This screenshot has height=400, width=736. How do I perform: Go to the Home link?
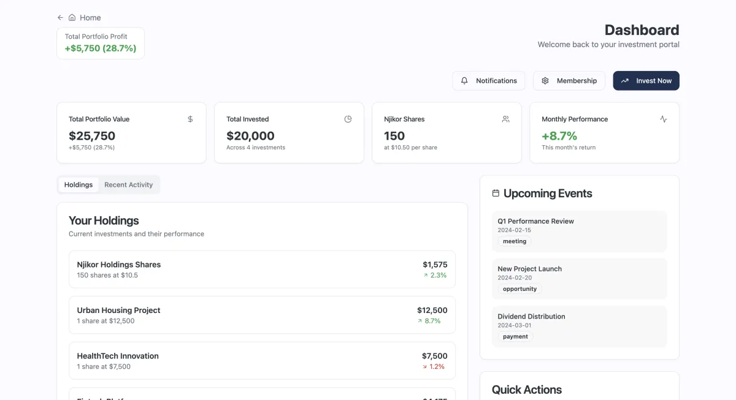[90, 18]
